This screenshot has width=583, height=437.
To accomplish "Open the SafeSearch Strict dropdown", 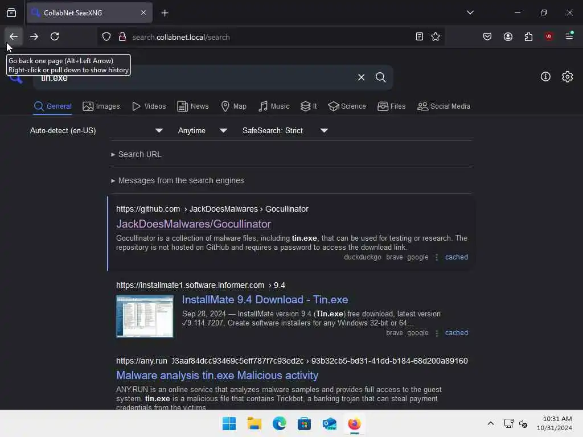I will (x=285, y=130).
